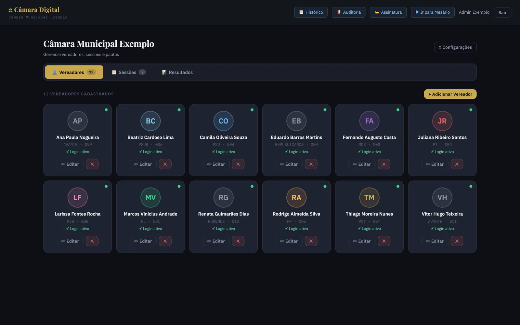Remove Fernando Augusto Costa with the X icon
This screenshot has width=520, height=325.
pos(384,164)
